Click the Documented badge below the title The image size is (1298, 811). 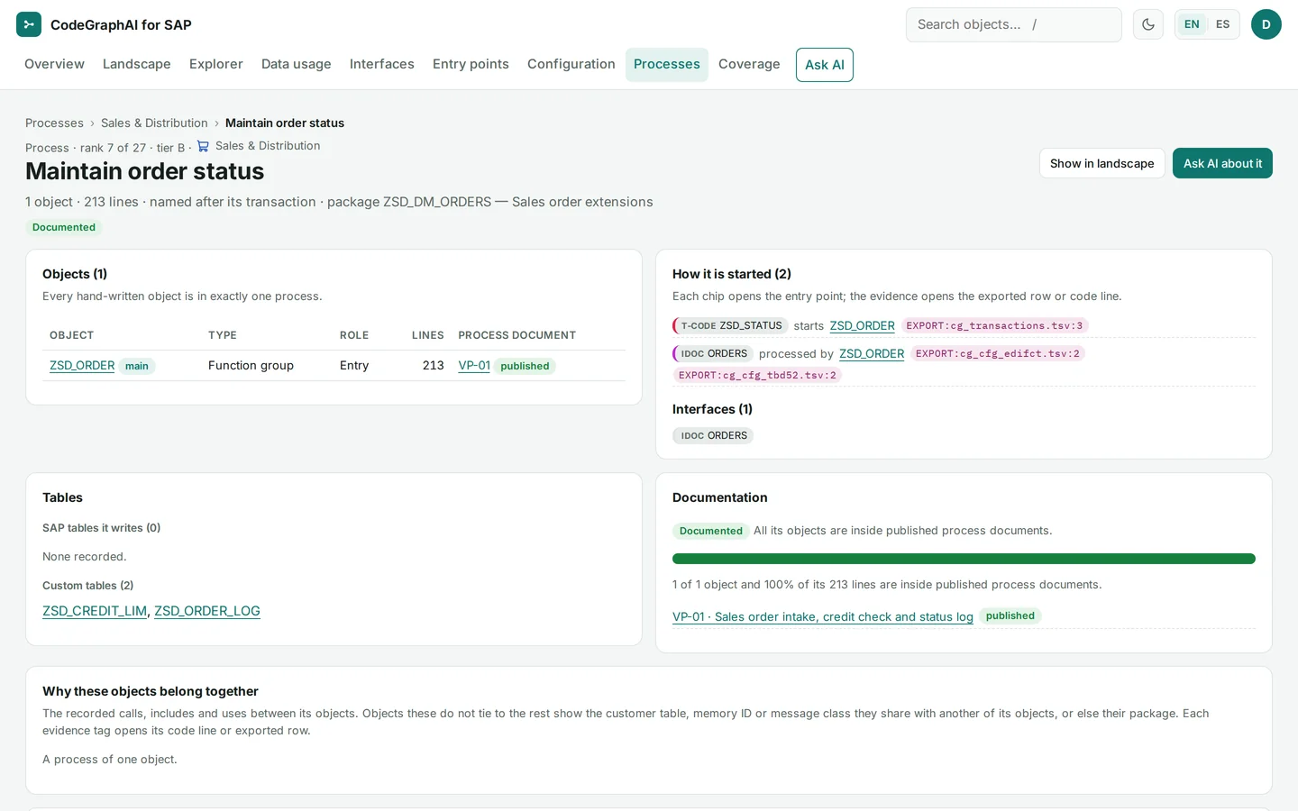[64, 227]
